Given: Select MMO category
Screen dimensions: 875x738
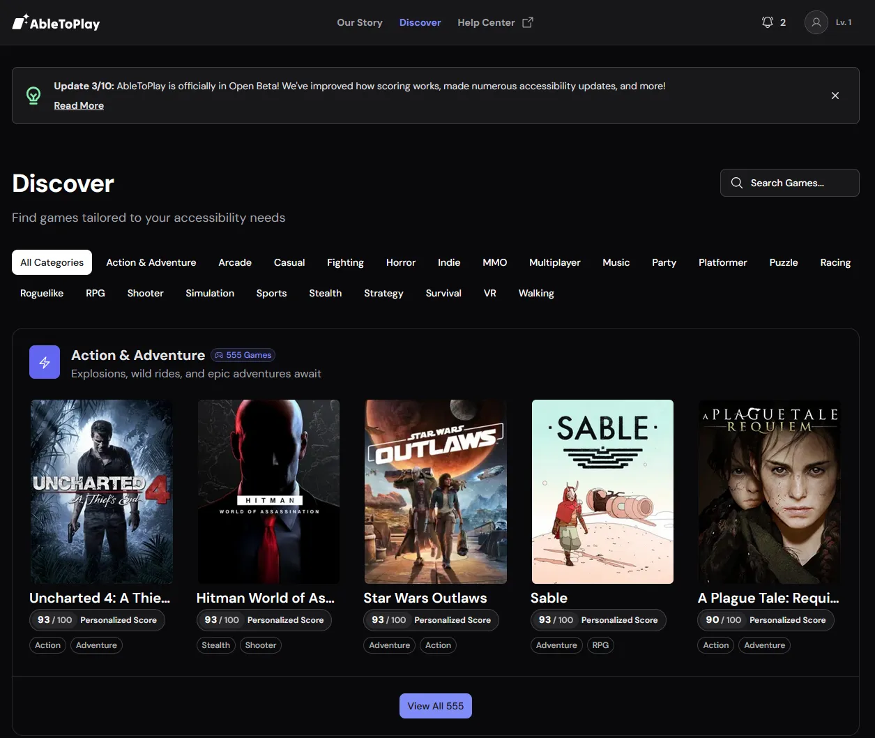Looking at the screenshot, I should (495, 262).
